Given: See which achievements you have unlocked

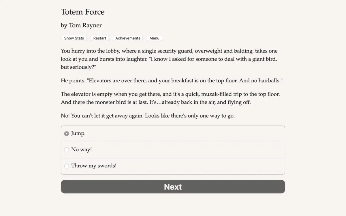Looking at the screenshot, I should [x=128, y=38].
